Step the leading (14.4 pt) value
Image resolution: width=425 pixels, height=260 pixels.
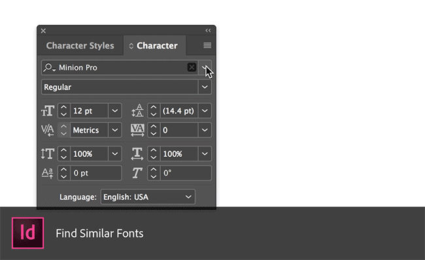click(x=154, y=111)
